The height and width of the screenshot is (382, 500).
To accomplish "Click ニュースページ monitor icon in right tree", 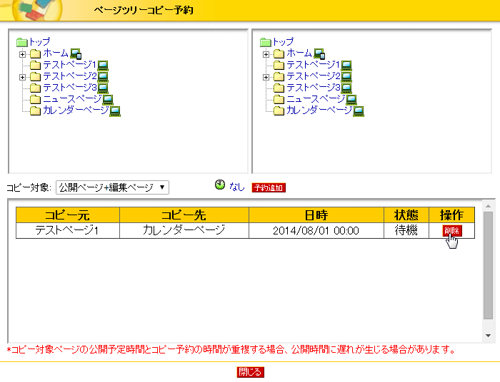I will click(x=351, y=100).
